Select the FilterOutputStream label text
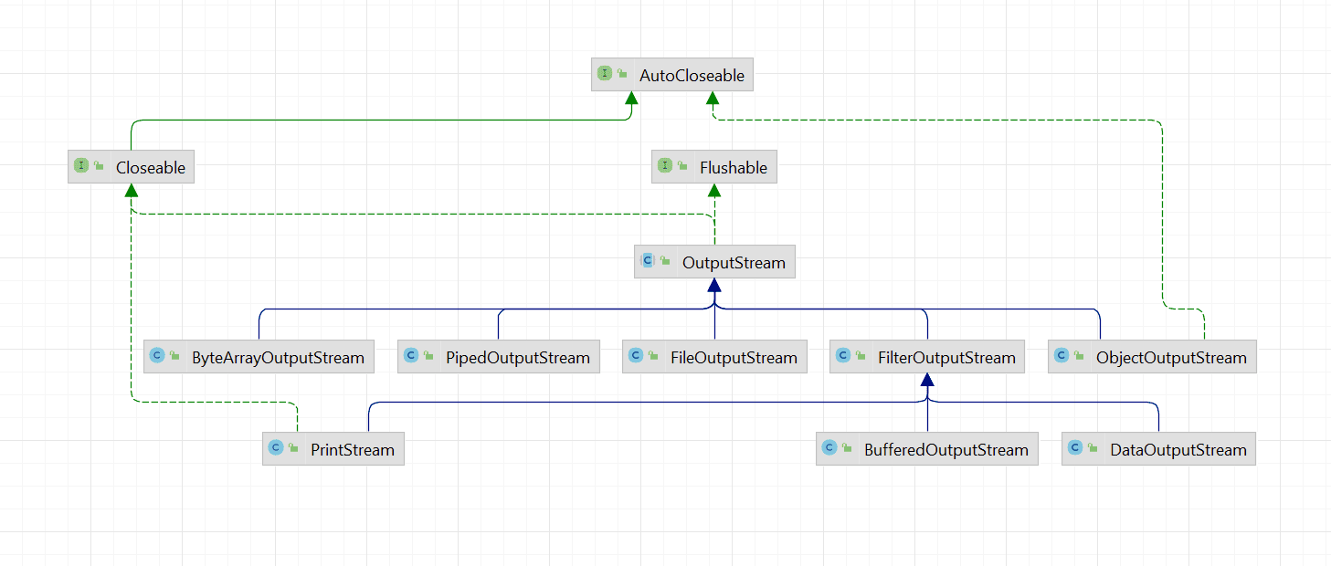The width and height of the screenshot is (1331, 566). click(946, 358)
